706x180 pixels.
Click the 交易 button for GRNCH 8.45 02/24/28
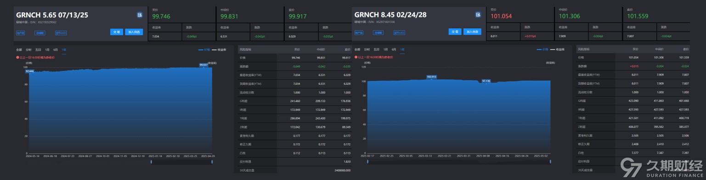(455, 32)
